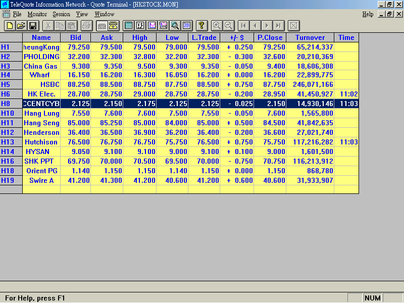404x303 pixels.
Task: Click the SHK PPT name cell
Action: tap(41, 161)
